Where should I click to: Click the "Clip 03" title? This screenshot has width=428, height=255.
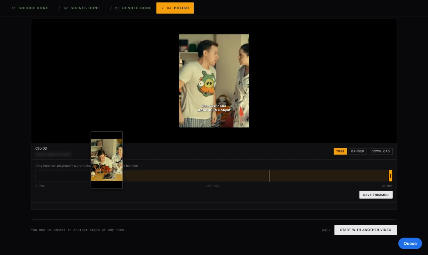[41, 148]
